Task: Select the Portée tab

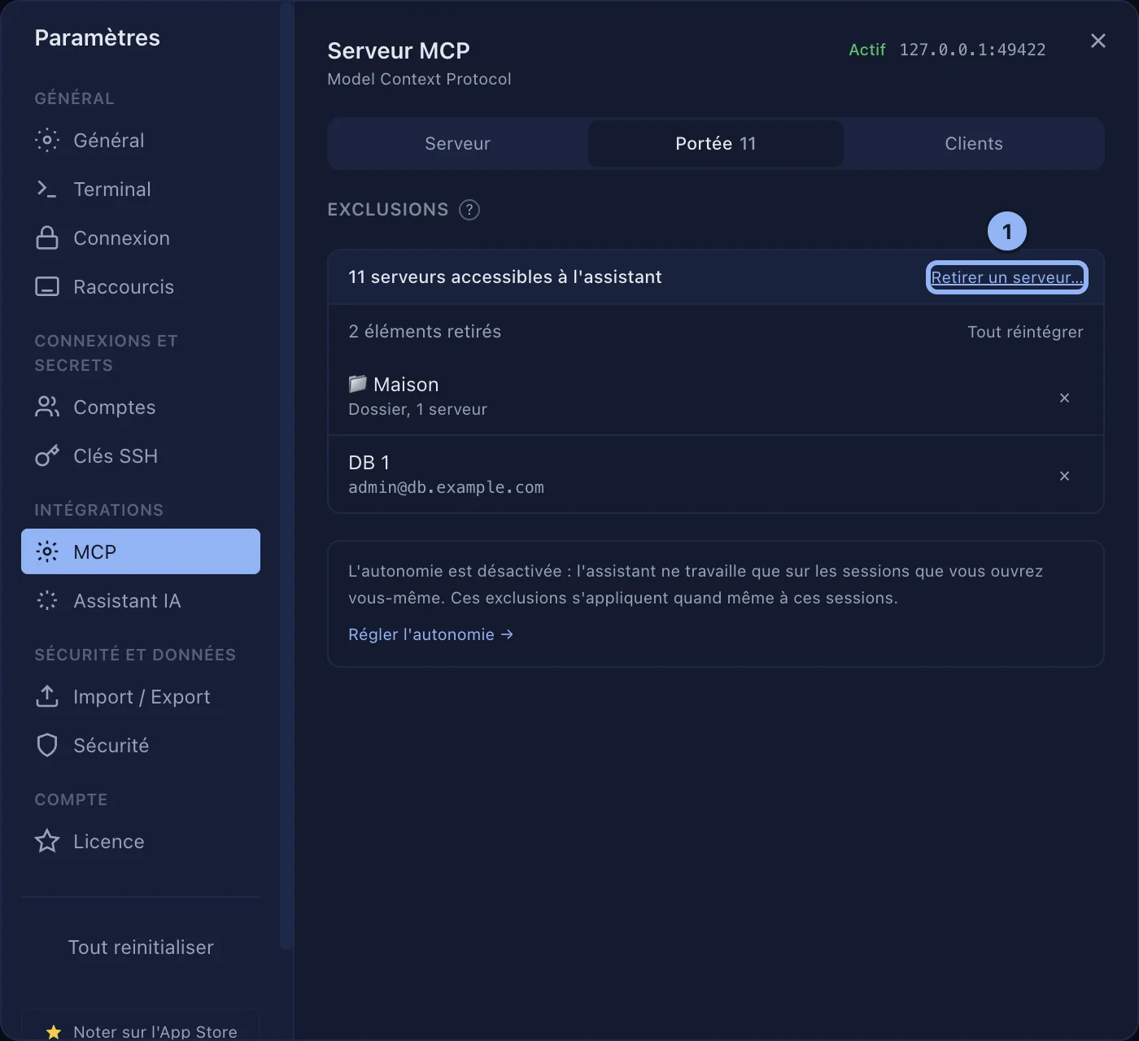Action: [x=716, y=144]
